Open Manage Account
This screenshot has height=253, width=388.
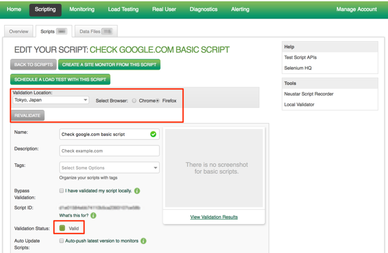pyautogui.click(x=356, y=9)
